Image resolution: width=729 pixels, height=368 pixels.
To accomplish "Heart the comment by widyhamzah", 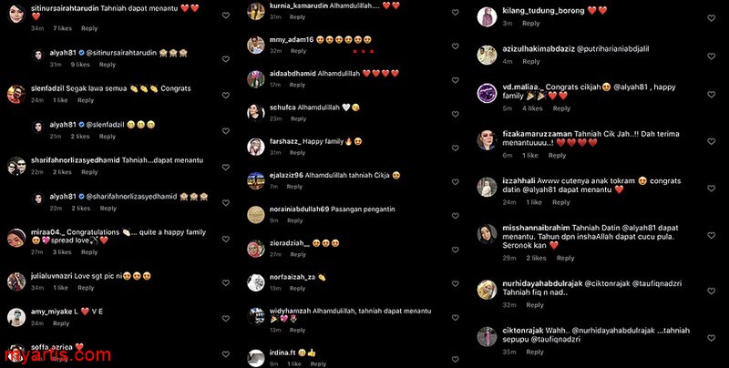I will pos(455,318).
